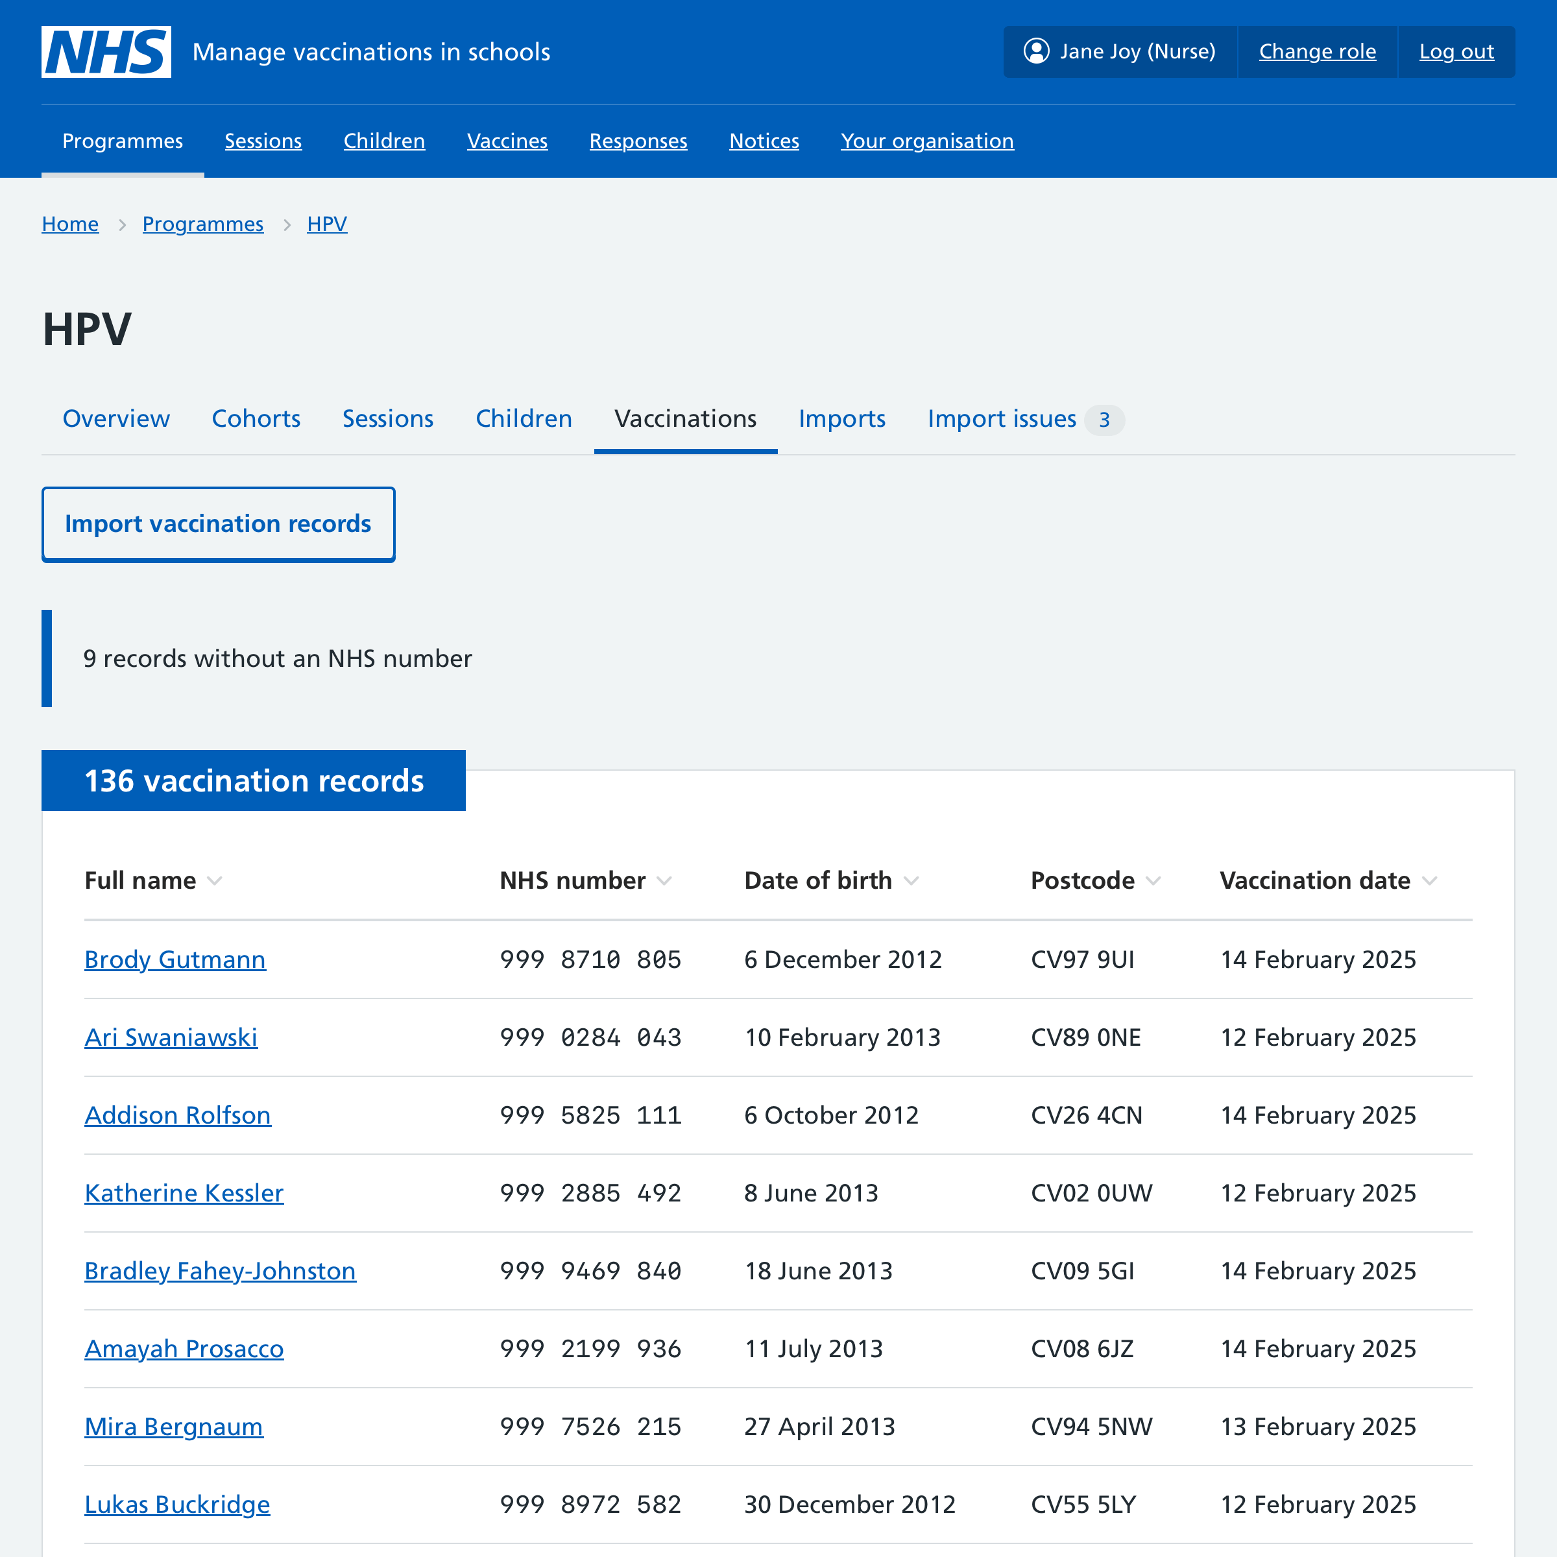Expand 9 records without NHS number notice

click(278, 658)
